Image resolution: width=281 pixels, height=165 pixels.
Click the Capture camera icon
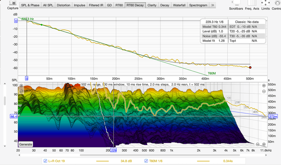click(13, 3)
